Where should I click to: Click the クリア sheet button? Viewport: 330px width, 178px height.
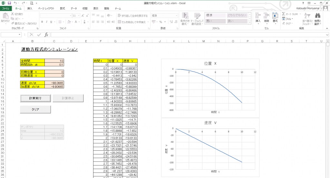click(x=35, y=109)
